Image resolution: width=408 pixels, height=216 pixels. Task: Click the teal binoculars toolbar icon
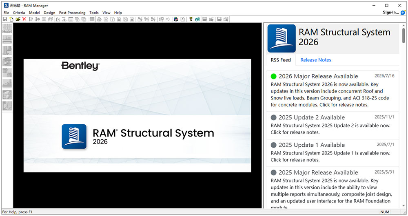point(197,19)
